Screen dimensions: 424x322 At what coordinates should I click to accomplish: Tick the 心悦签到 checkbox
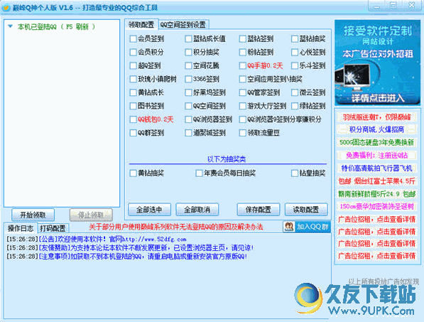pyautogui.click(x=295, y=52)
